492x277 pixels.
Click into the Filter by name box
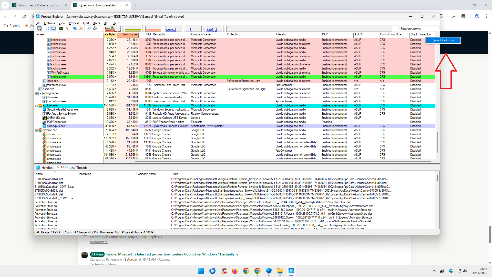[418, 29]
